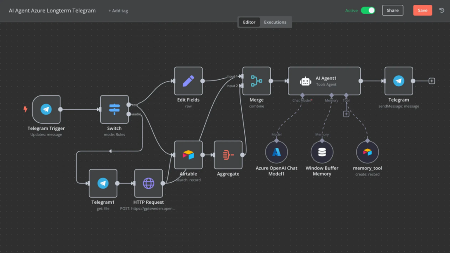
Task: Click the Add tag link
Action: [x=118, y=11]
